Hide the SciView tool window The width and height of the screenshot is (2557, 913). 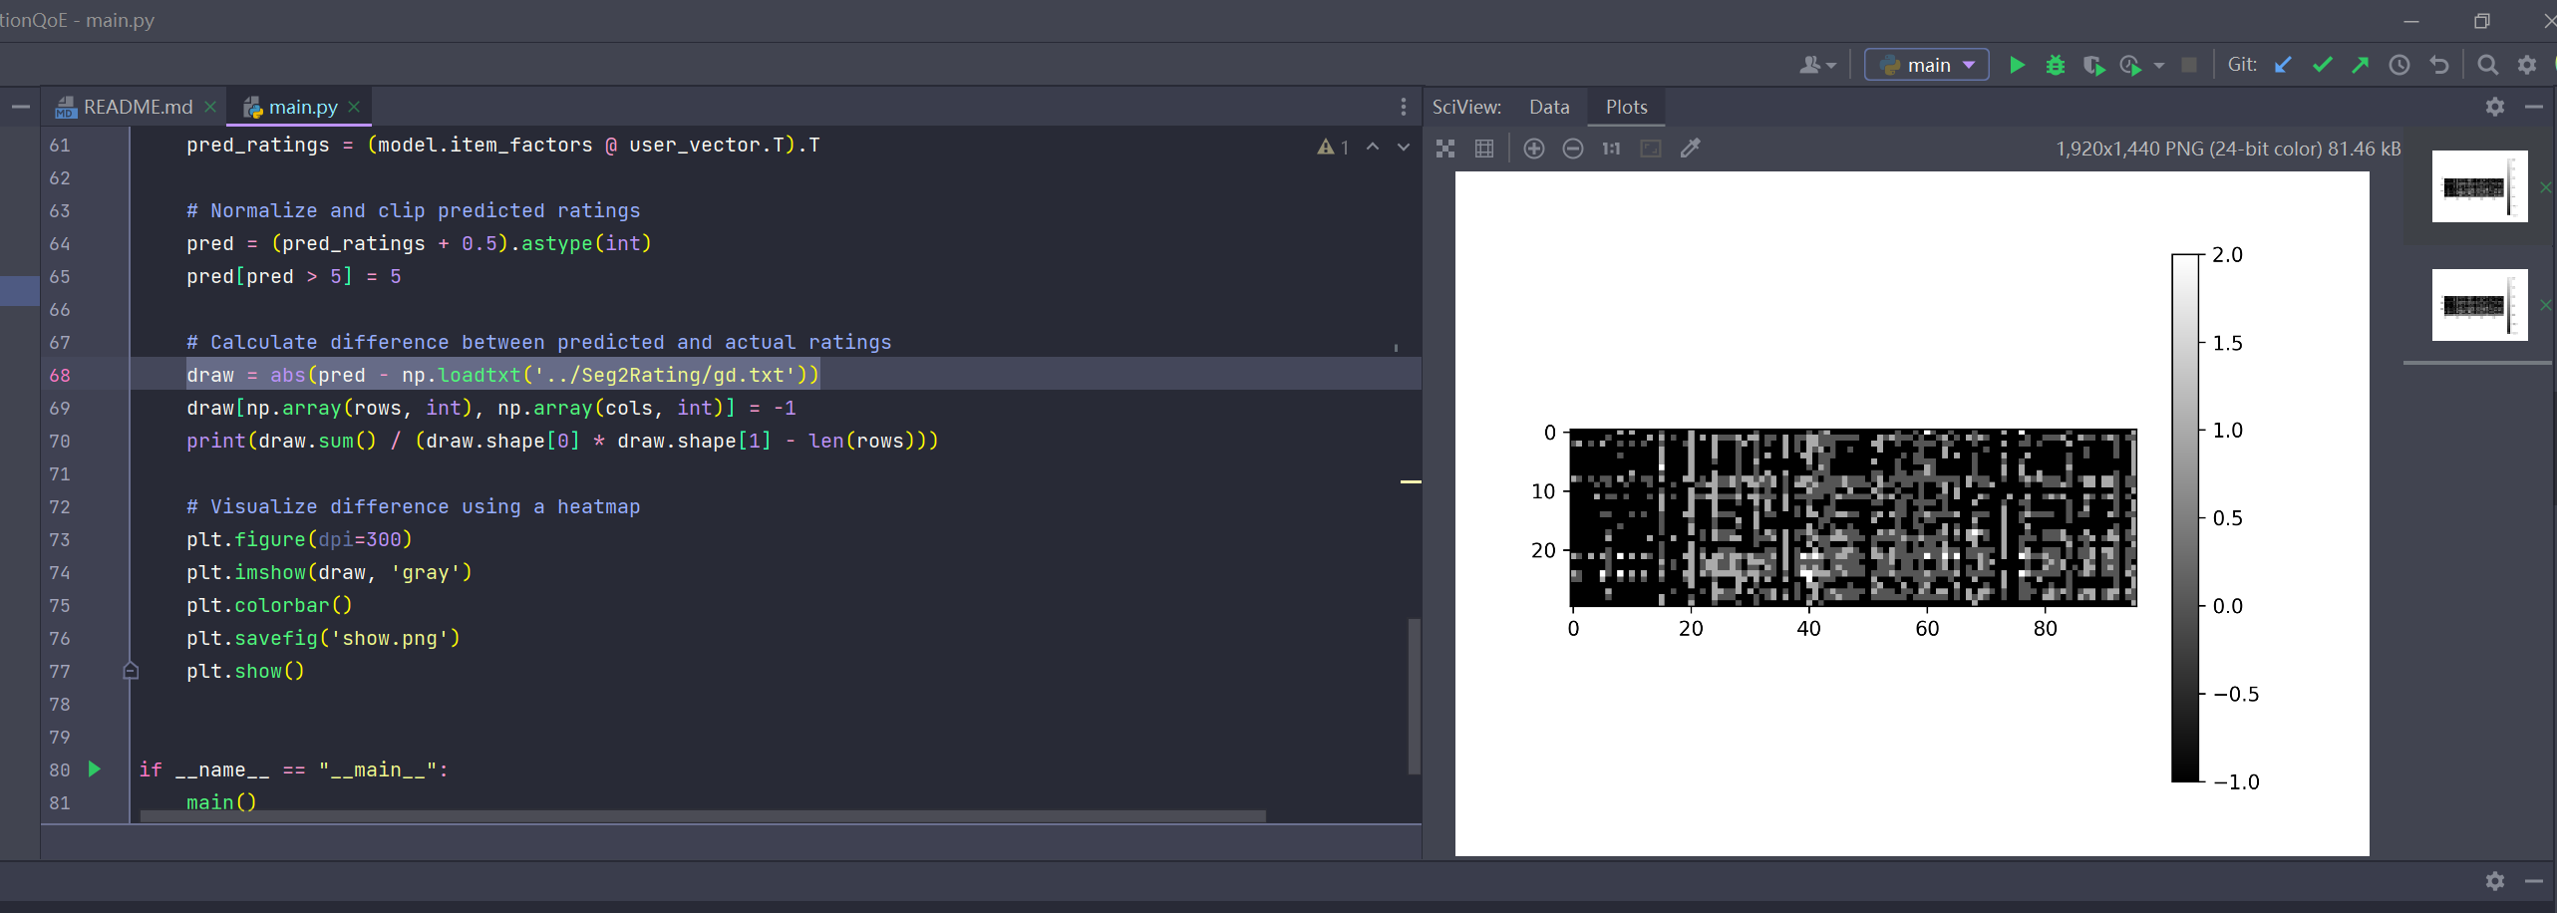coord(2534,107)
